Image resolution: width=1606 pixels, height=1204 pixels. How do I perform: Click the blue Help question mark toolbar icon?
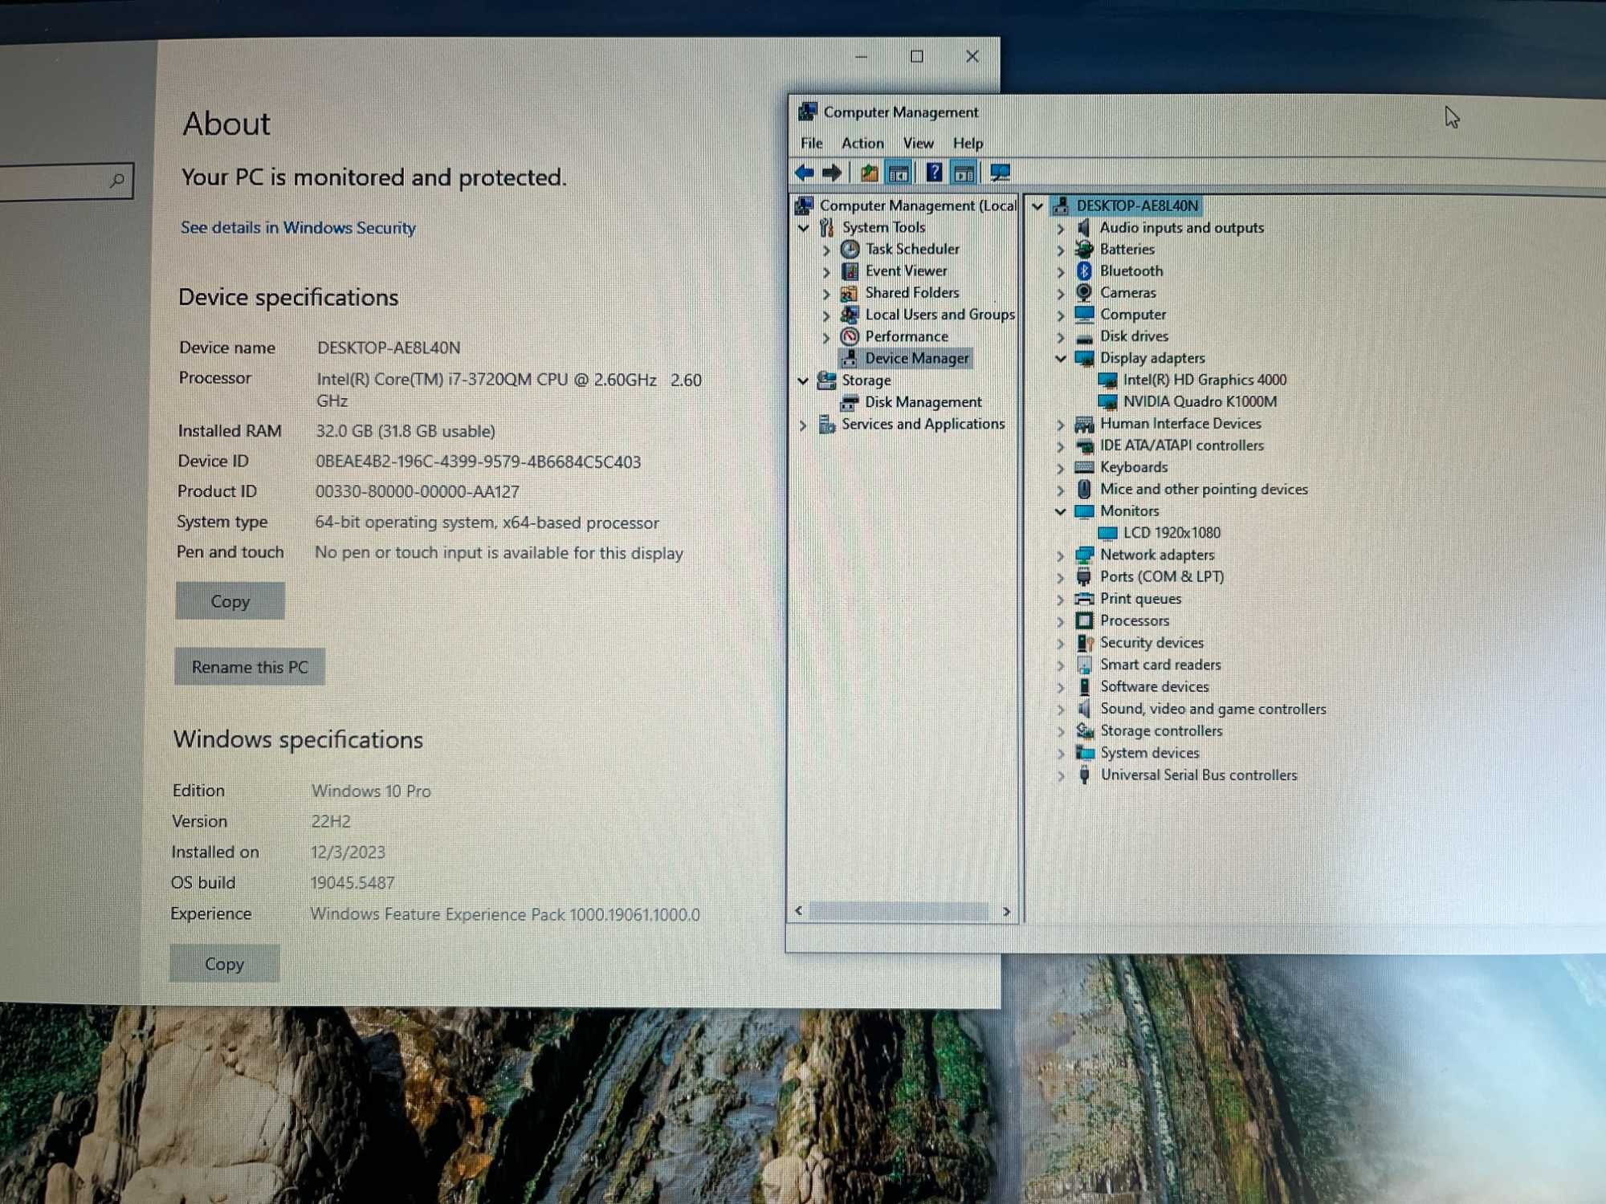(x=934, y=172)
